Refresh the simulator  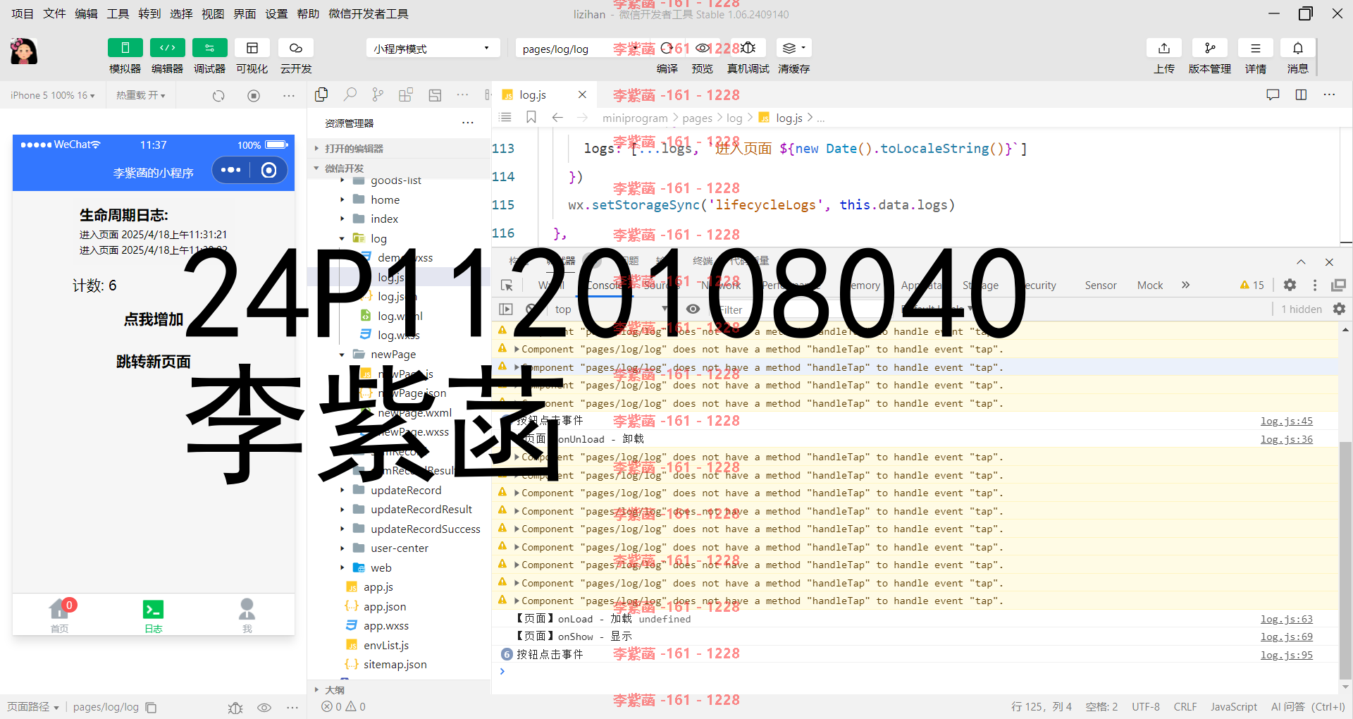(218, 95)
